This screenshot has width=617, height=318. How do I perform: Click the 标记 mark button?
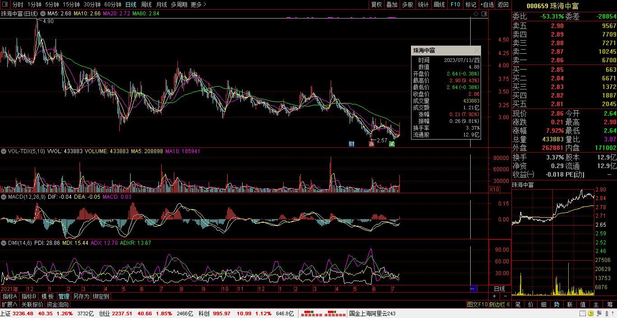[x=471, y=5]
